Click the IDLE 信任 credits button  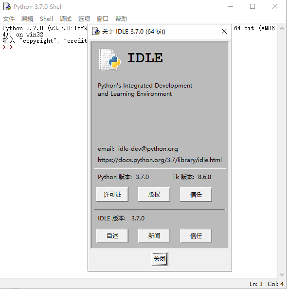click(x=196, y=236)
